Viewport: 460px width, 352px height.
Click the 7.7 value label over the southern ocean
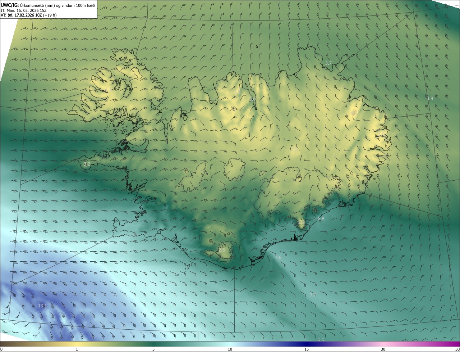pyautogui.click(x=313, y=295)
